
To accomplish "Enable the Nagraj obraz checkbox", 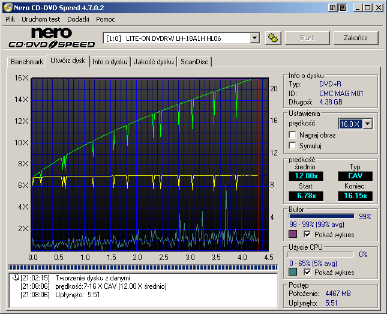I will [292, 135].
